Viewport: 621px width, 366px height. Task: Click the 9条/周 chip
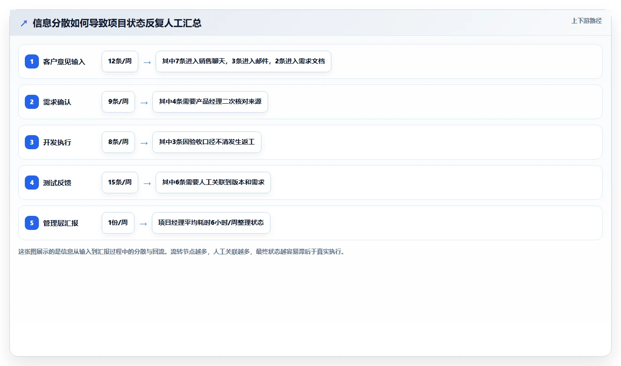coord(118,102)
